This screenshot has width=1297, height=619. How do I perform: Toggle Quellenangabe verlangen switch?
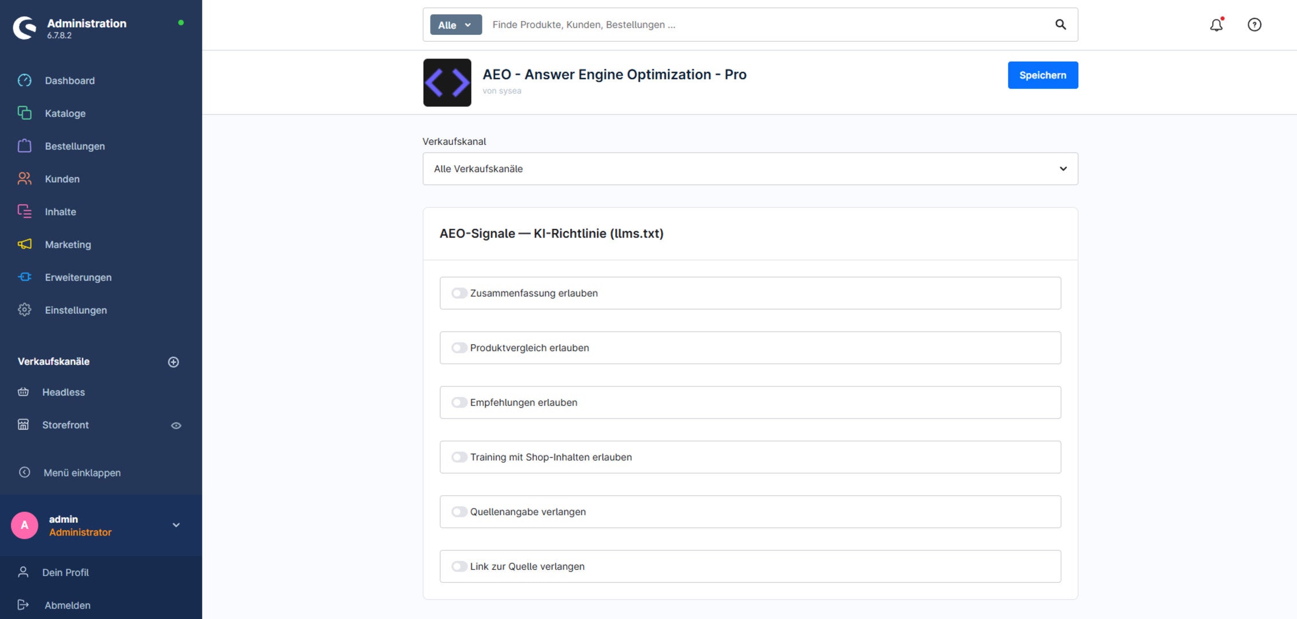coord(459,512)
